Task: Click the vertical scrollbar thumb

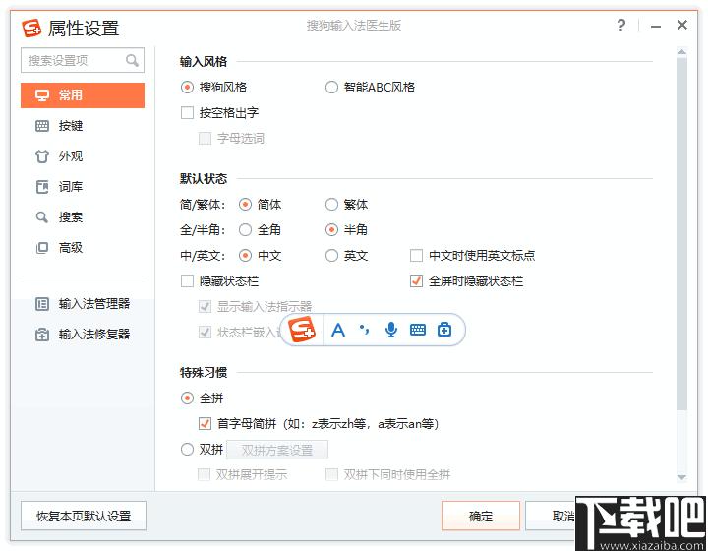Action: [681, 233]
